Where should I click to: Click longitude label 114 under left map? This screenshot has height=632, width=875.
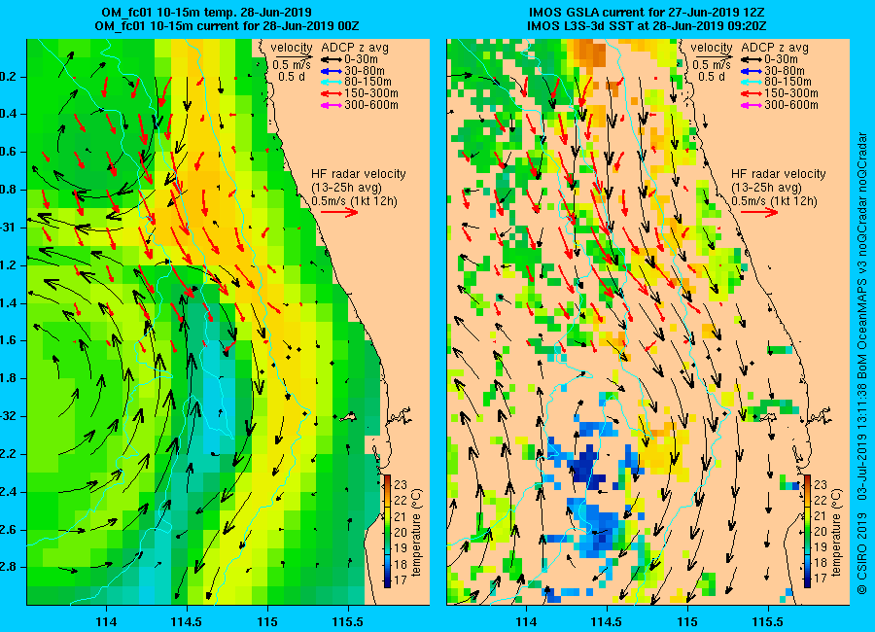point(106,621)
